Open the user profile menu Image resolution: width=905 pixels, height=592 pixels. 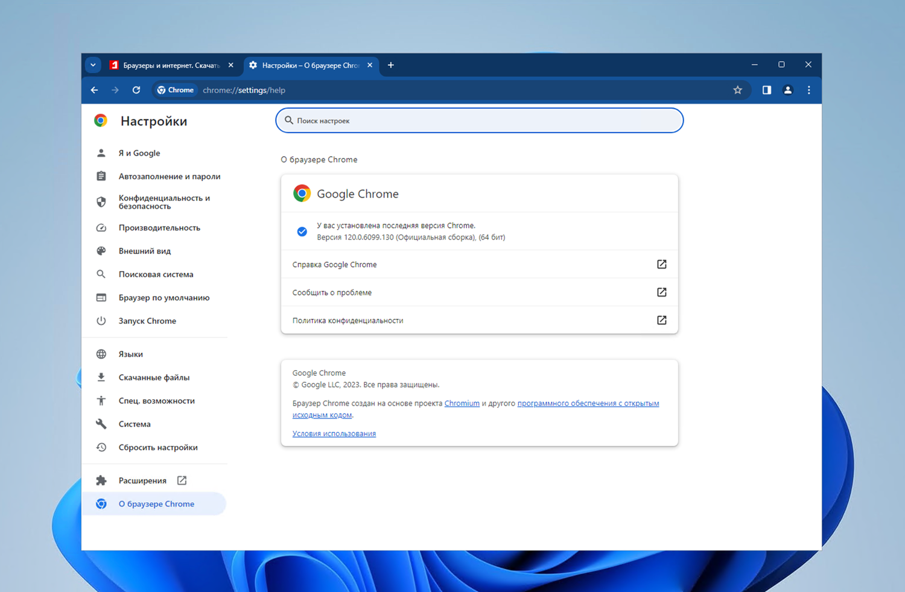(788, 90)
